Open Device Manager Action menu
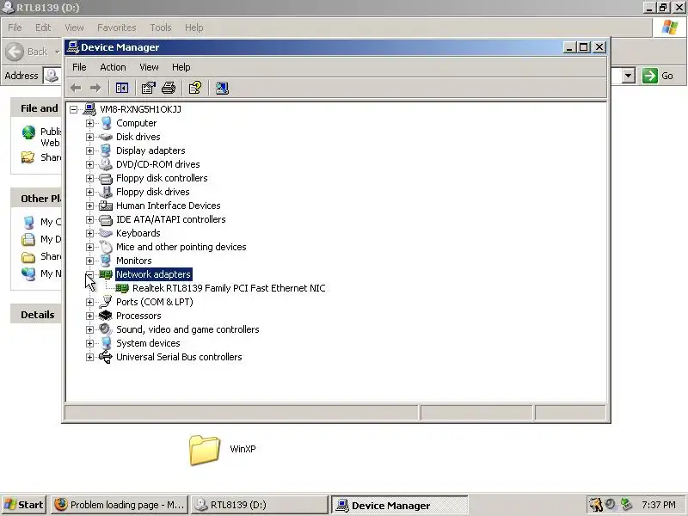Viewport: 688px width, 516px height. pos(113,67)
